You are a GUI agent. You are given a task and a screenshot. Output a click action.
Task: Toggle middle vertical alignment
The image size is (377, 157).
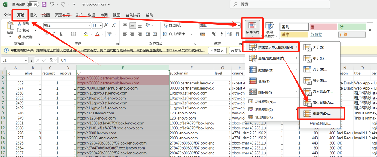point(133,26)
